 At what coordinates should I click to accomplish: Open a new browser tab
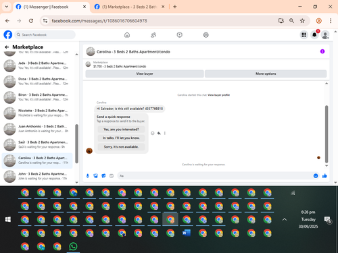coord(175,7)
